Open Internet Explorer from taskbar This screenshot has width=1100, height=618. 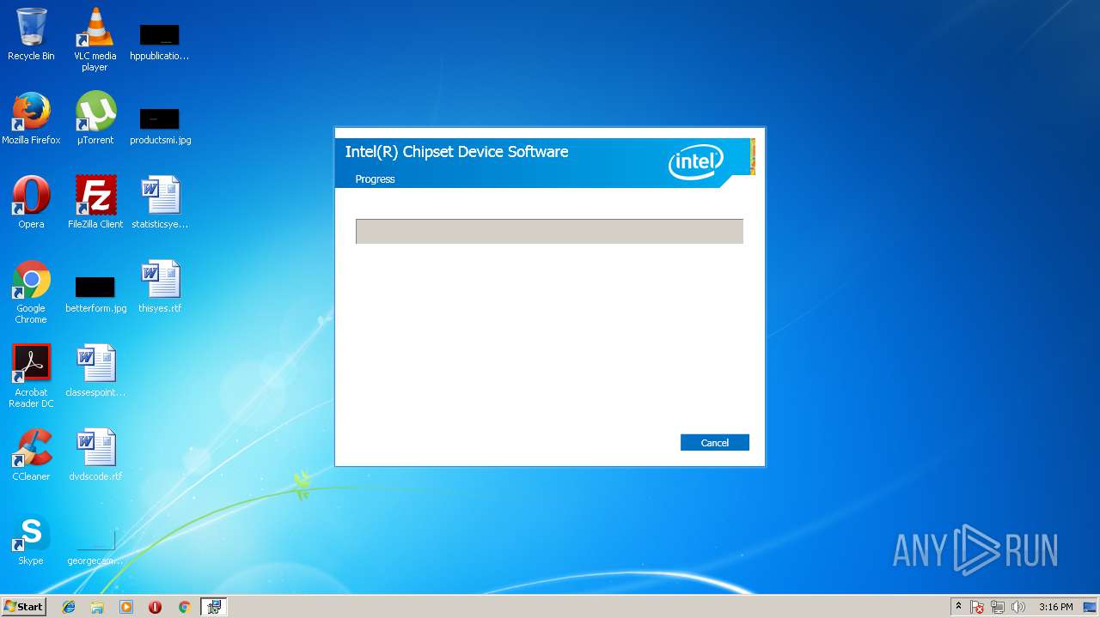(x=69, y=607)
